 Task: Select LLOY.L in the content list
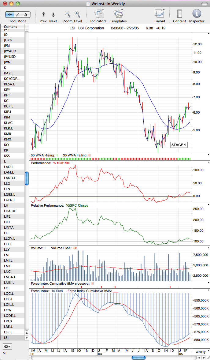click(12, 238)
